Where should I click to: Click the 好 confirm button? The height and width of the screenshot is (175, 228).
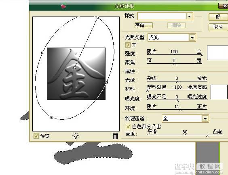pos(218,17)
